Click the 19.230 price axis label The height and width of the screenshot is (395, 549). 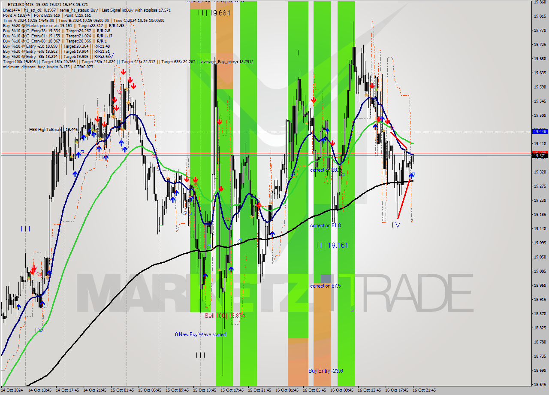pos(540,201)
